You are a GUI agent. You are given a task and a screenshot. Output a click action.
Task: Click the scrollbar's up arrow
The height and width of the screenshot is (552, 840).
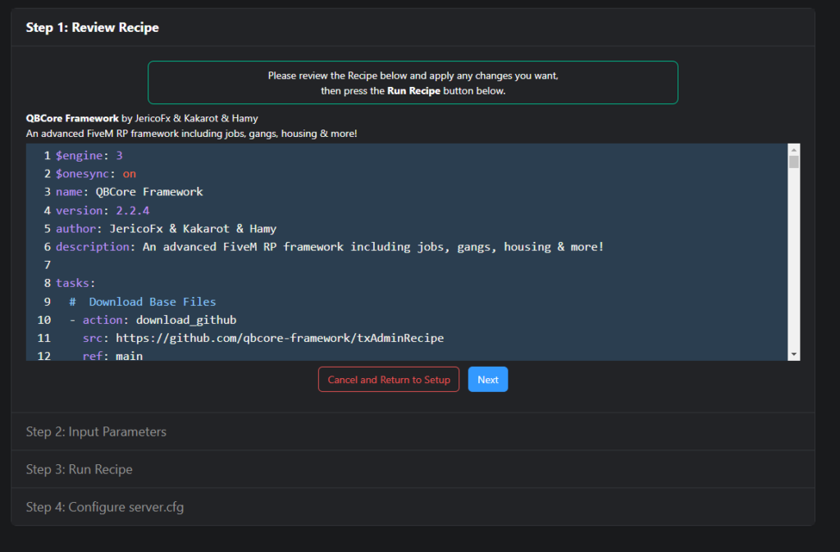click(x=793, y=148)
